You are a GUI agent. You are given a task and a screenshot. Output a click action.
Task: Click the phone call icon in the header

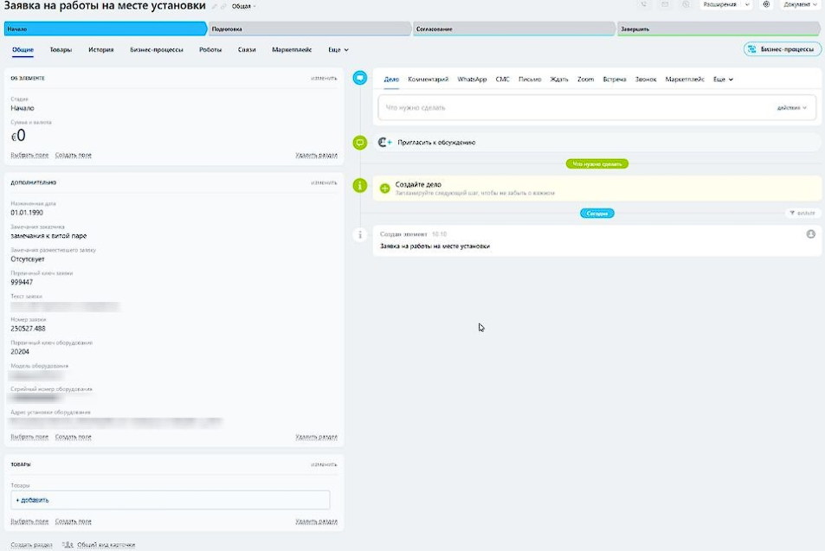click(x=641, y=4)
